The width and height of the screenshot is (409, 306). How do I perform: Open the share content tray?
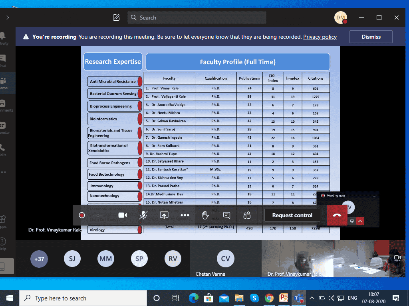(164, 215)
